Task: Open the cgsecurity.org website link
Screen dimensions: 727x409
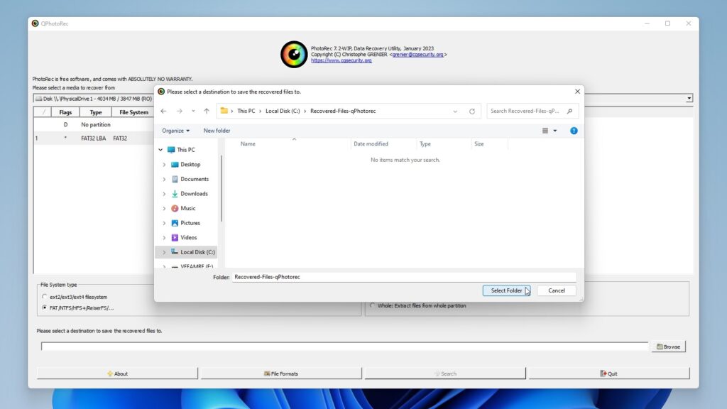Action: [341, 60]
